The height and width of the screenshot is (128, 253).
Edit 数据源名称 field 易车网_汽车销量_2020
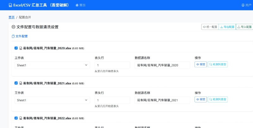pyautogui.click(x=162, y=65)
